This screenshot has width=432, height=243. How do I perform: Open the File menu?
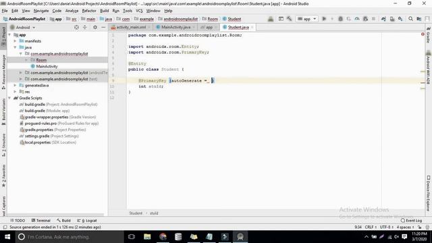point(5,11)
